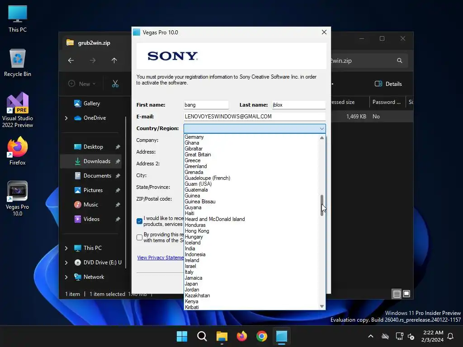Open the clock showing 2:22 AM
Image resolution: width=463 pixels, height=347 pixels.
click(433, 336)
